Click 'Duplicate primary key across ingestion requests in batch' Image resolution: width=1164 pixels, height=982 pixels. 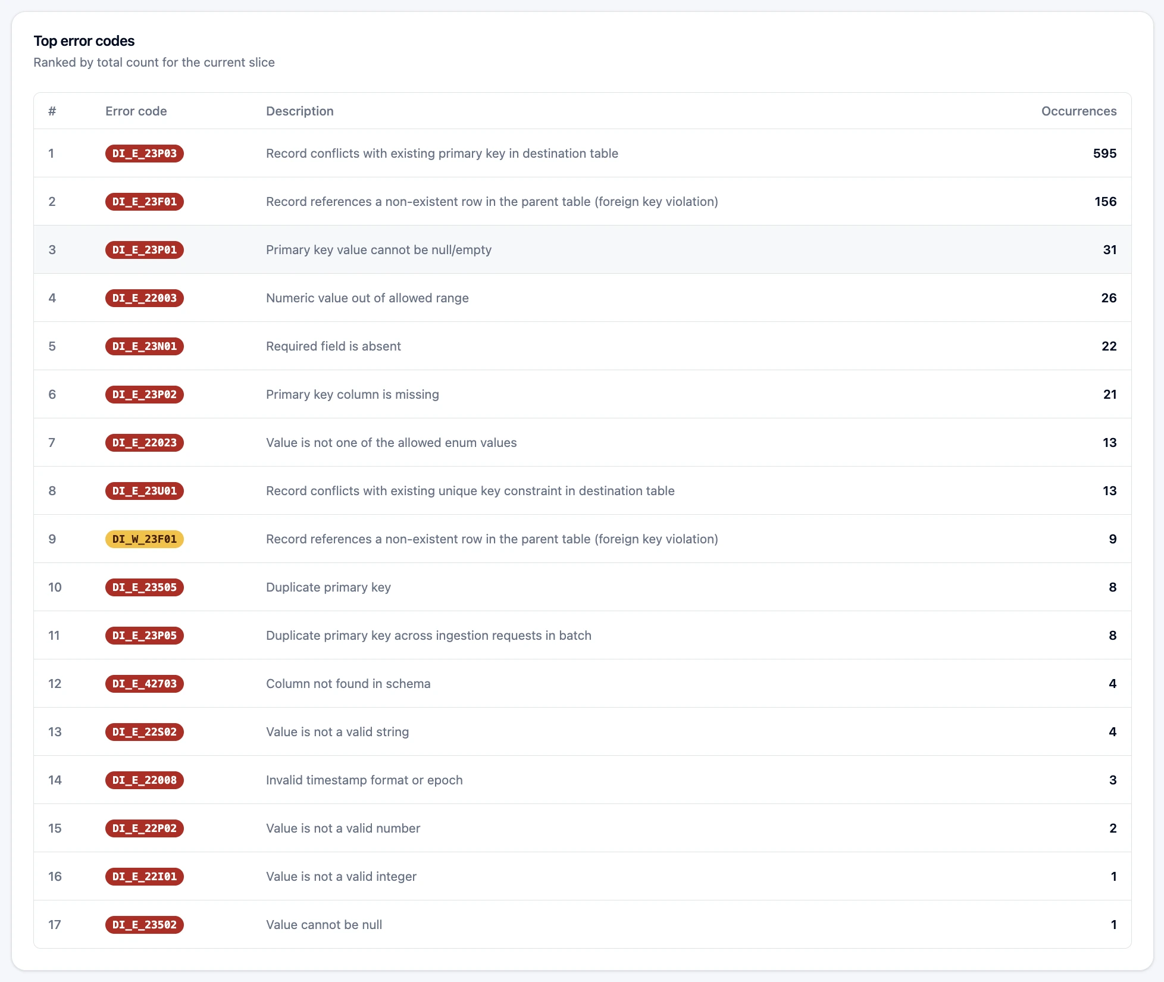(428, 636)
